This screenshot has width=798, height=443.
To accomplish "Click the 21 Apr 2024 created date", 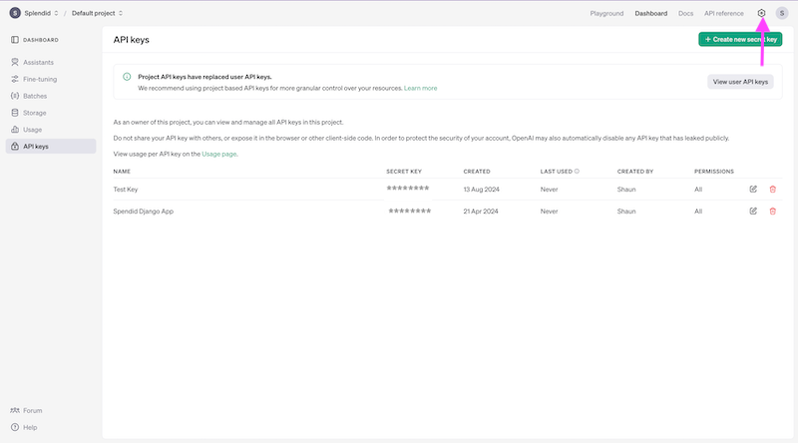I will [481, 211].
